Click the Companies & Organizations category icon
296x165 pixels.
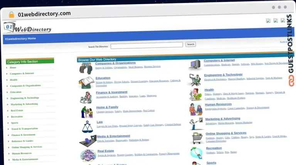[86, 68]
